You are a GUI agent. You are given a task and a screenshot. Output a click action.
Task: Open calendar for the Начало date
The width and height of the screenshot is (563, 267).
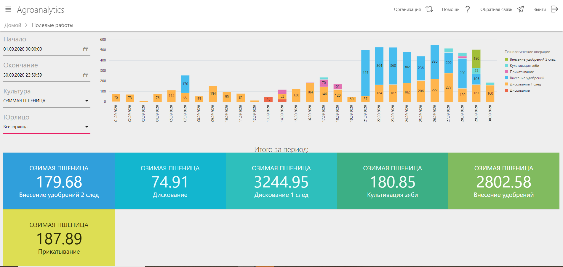(x=86, y=49)
